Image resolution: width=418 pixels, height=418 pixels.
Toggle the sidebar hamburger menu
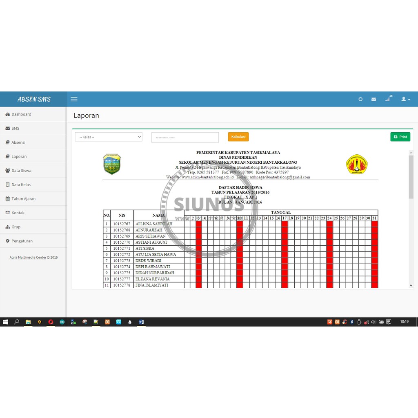tap(74, 99)
